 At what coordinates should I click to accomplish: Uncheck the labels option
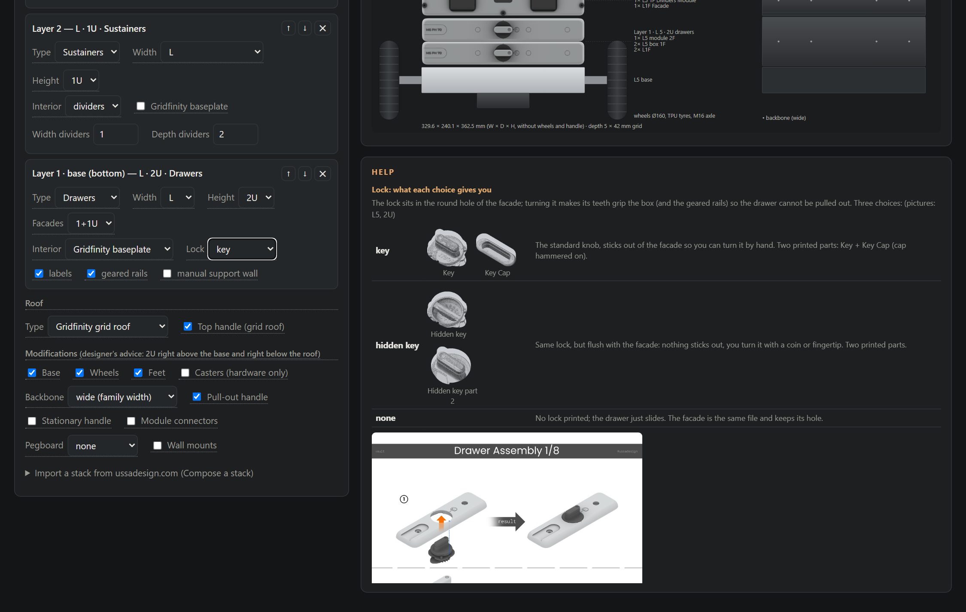(39, 274)
